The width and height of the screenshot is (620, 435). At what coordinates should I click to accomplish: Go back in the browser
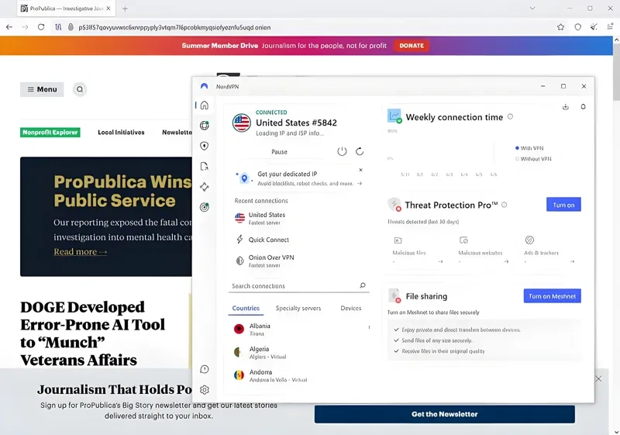point(9,27)
